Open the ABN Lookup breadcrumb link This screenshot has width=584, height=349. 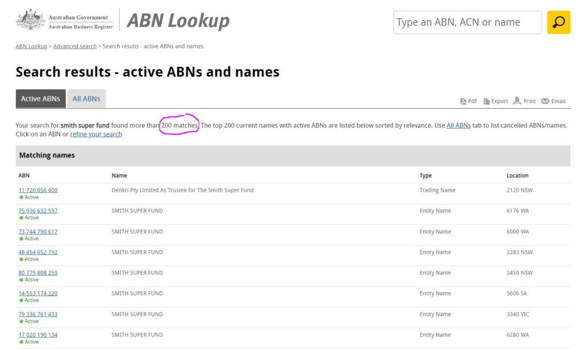tap(31, 46)
